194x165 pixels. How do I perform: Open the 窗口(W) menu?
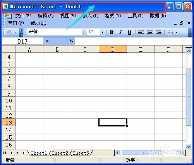click(16, 23)
